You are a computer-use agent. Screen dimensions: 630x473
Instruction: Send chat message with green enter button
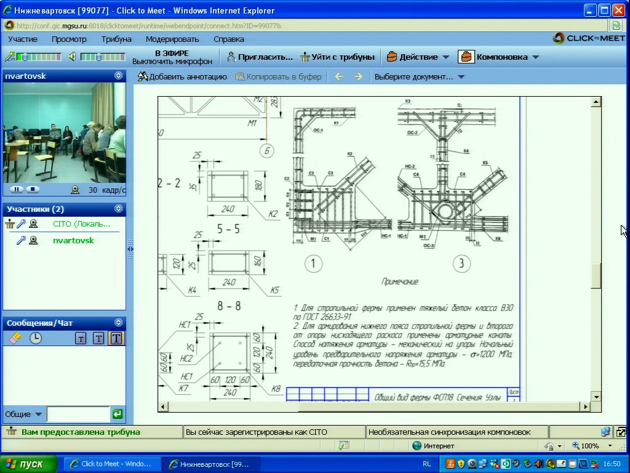(118, 414)
